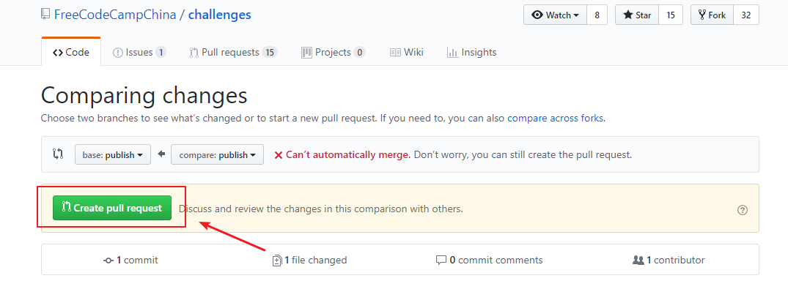The image size is (788, 281).
Task: Click the repository book icon
Action: 45,15
